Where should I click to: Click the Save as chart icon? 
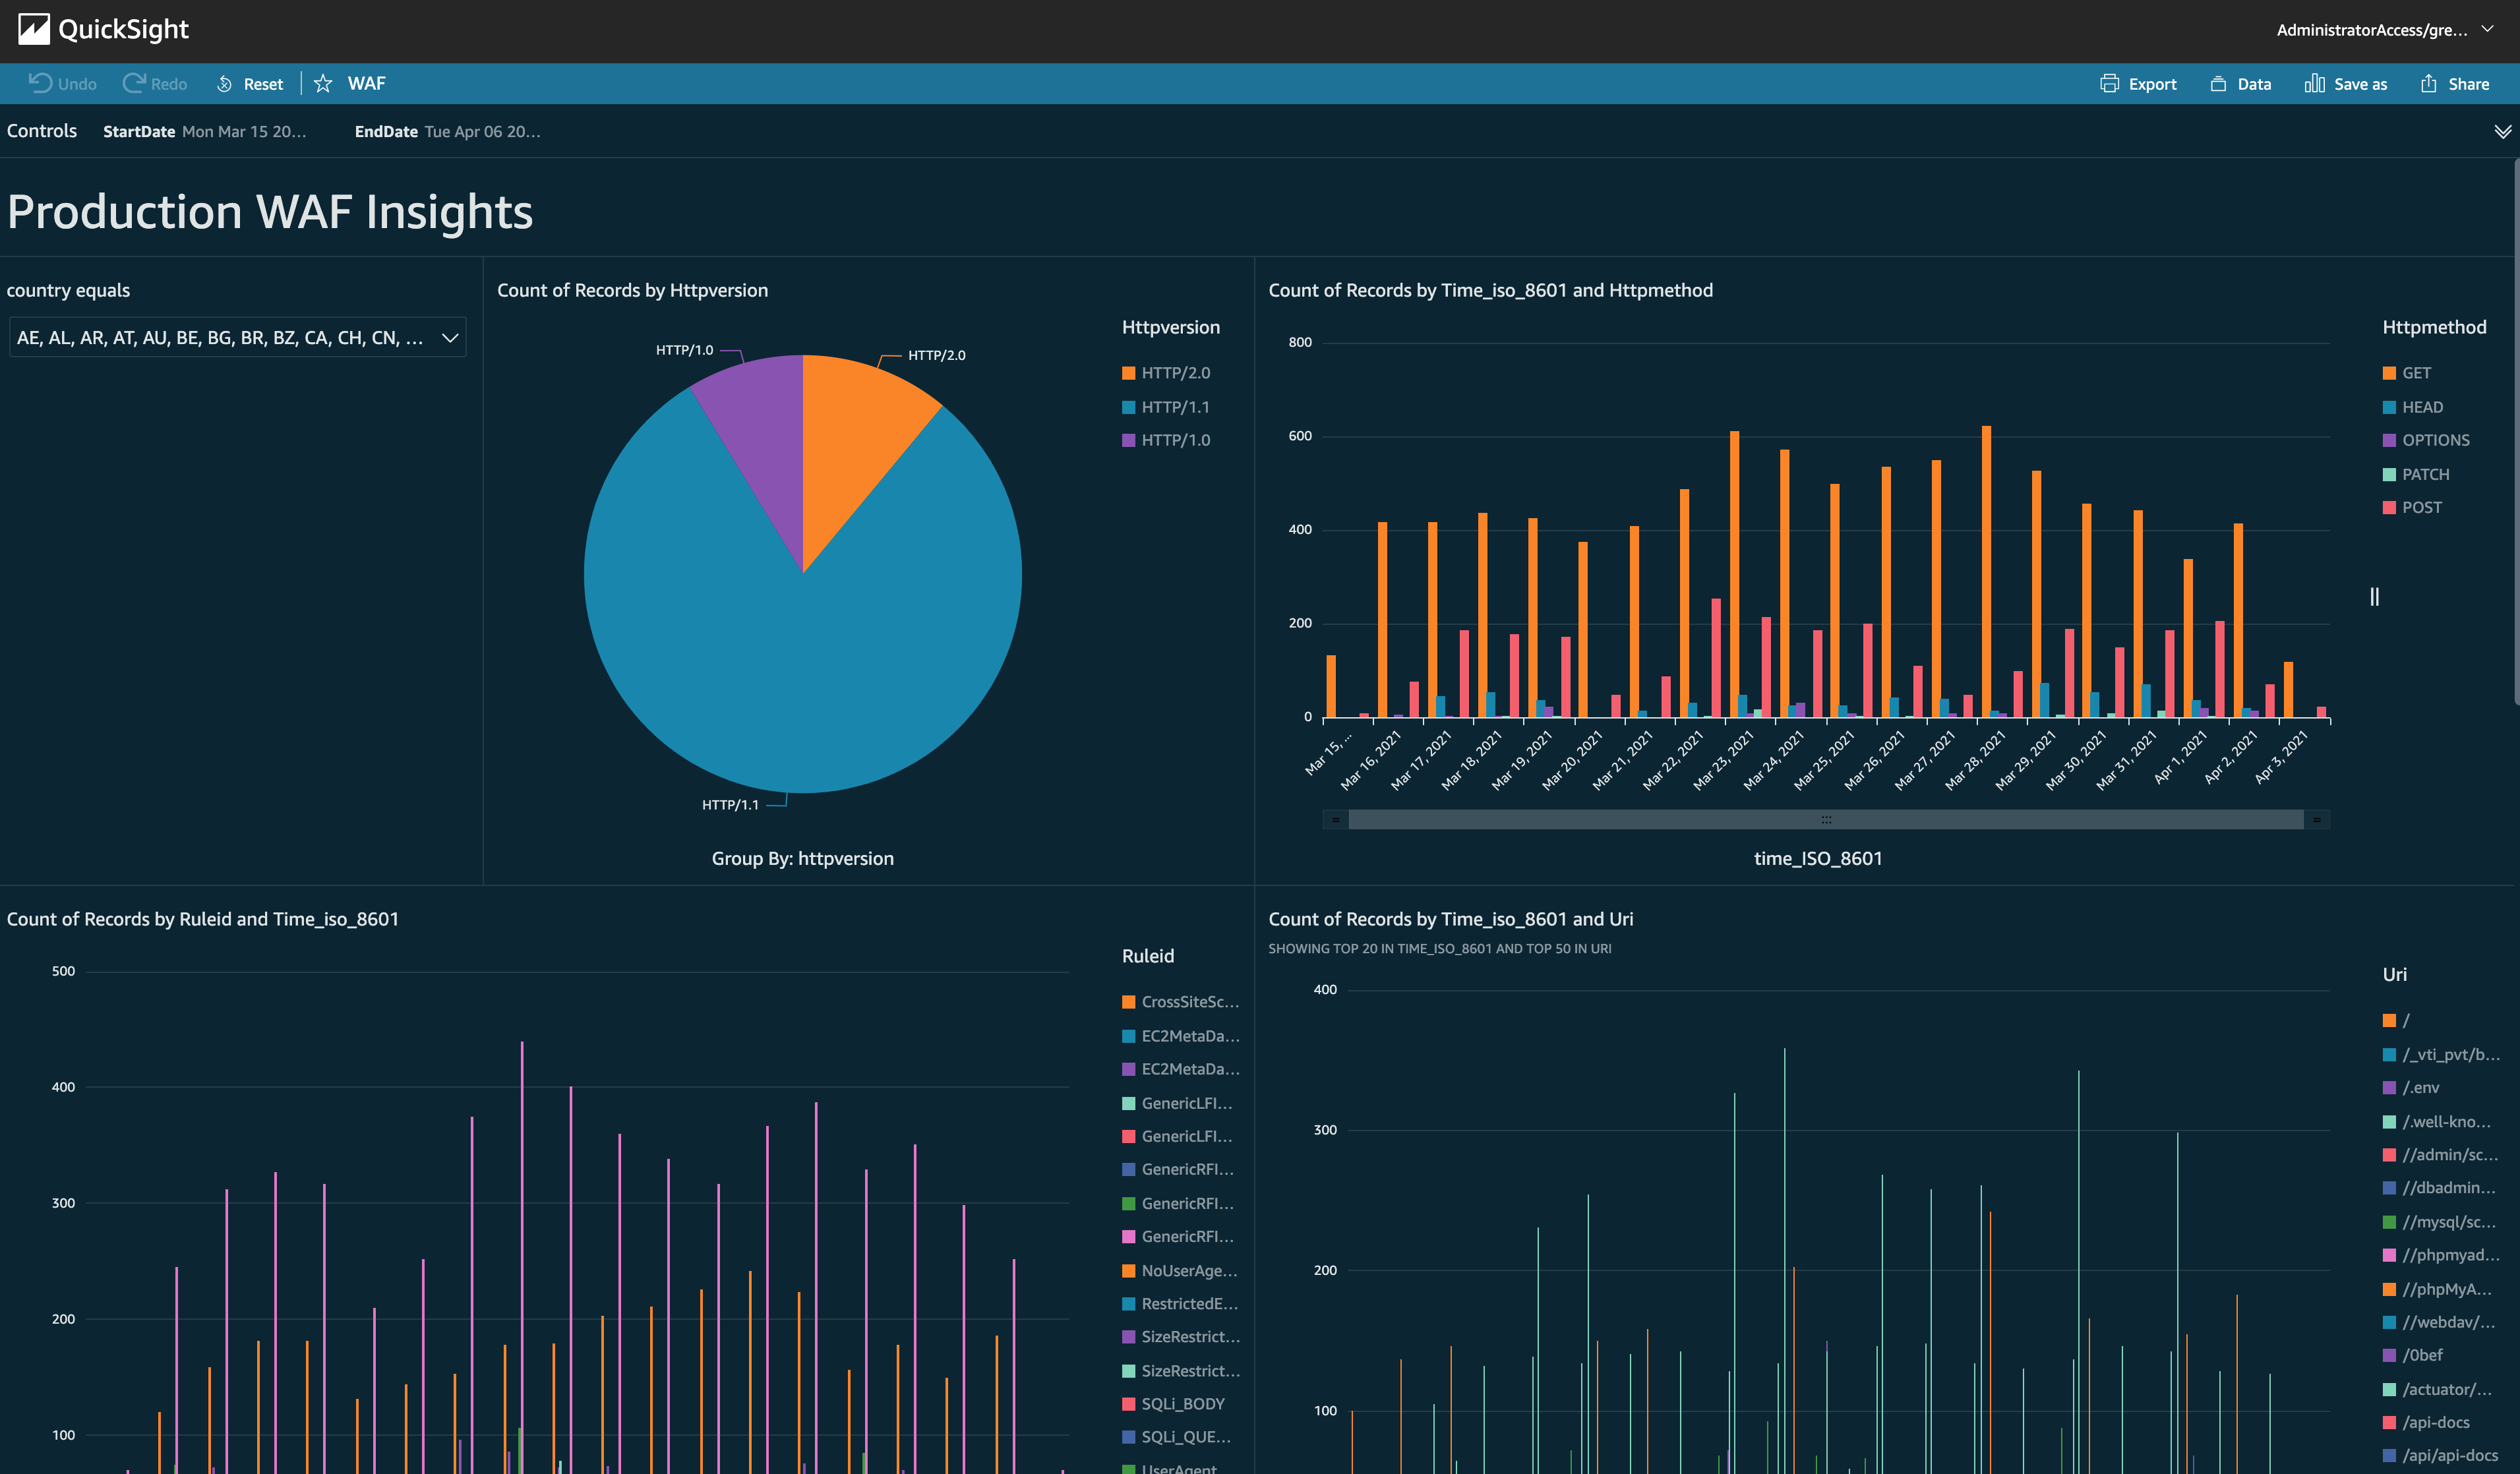point(2314,83)
